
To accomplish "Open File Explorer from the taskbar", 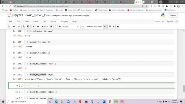I will tap(62, 101).
